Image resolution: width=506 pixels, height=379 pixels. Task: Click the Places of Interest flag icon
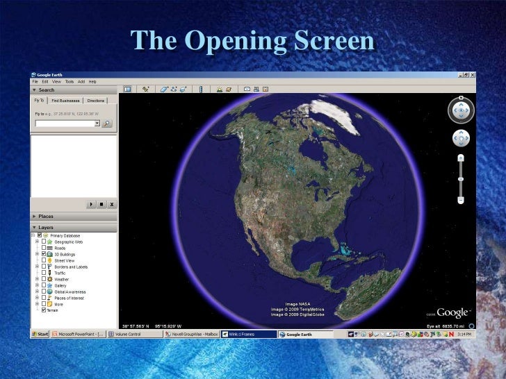coord(50,298)
